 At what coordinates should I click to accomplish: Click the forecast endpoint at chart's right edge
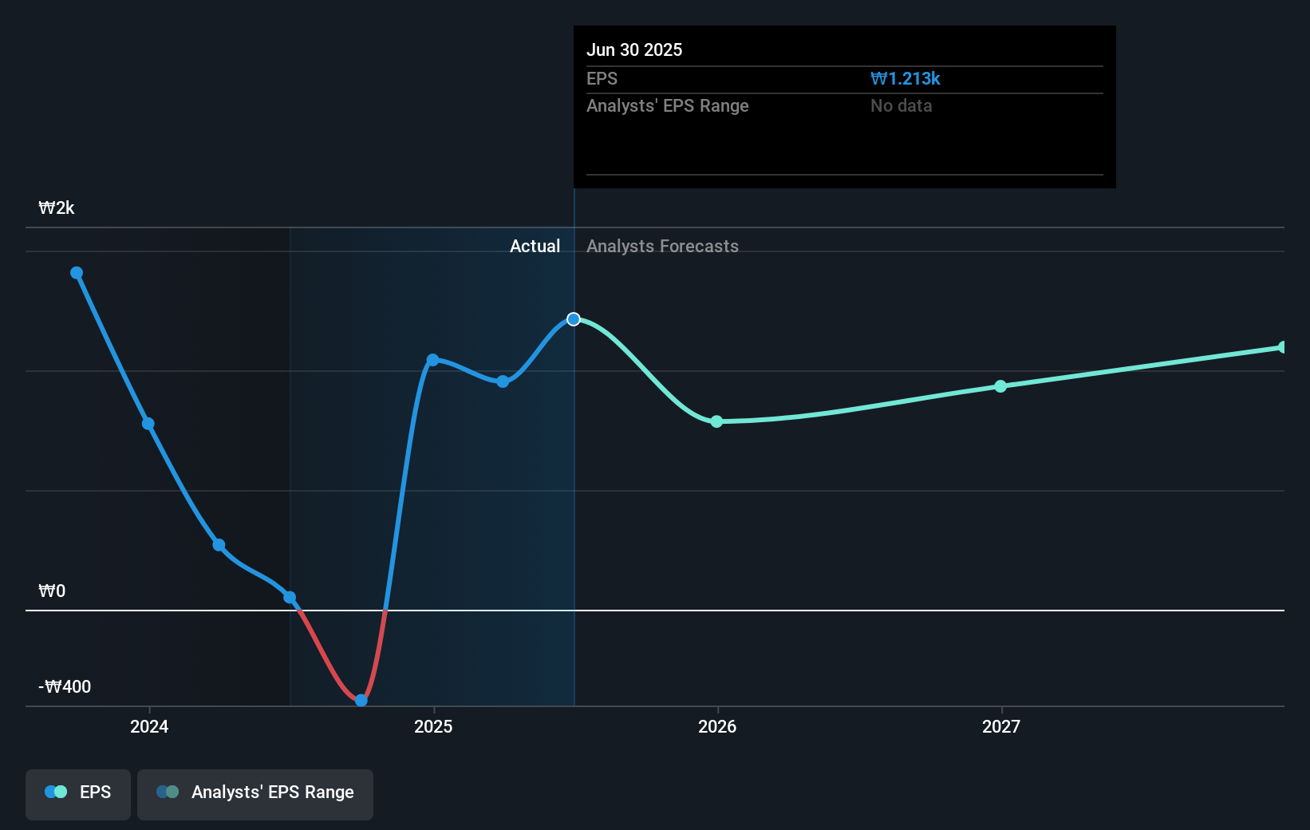tap(1283, 346)
